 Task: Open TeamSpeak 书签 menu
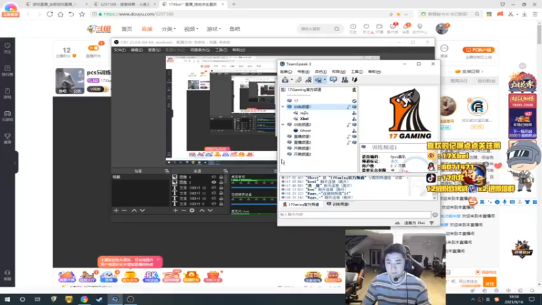tap(303, 72)
